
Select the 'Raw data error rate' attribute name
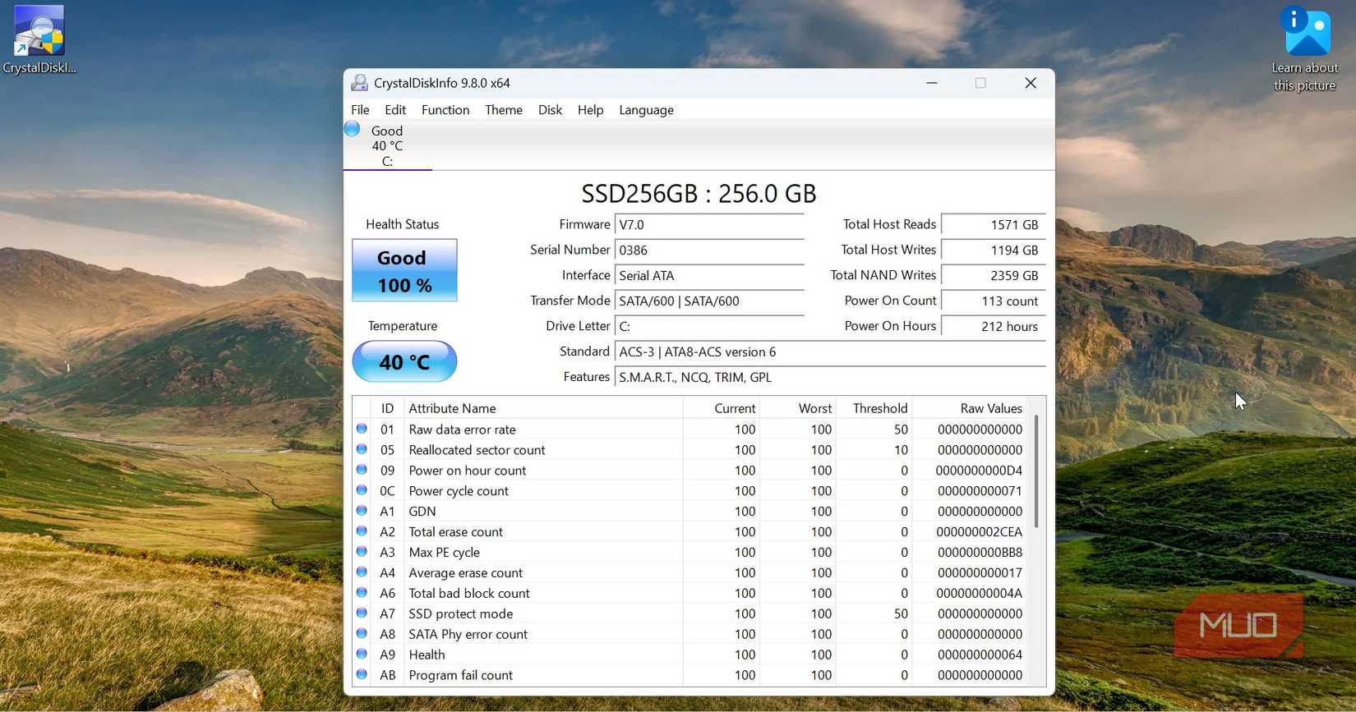(462, 429)
